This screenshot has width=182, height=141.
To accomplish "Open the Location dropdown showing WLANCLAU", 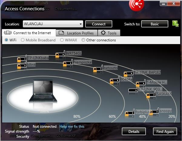I will coord(53,24).
